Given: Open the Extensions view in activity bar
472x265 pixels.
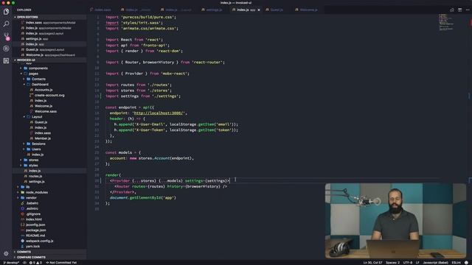Looking at the screenshot, I should (x=6, y=60).
